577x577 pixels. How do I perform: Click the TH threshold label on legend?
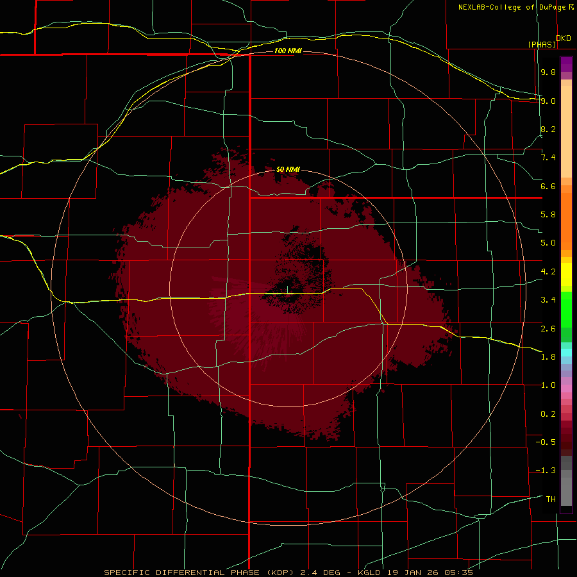[551, 499]
